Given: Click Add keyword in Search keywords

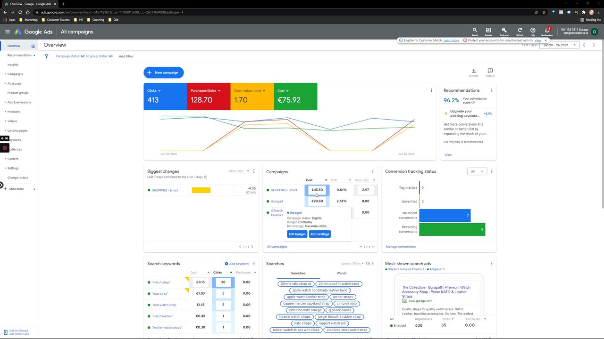Looking at the screenshot, I should point(237,264).
